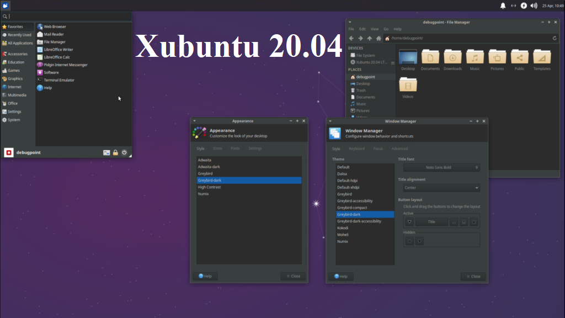Open Web Browser from the Favorites list
565x318 pixels.
click(x=52, y=26)
